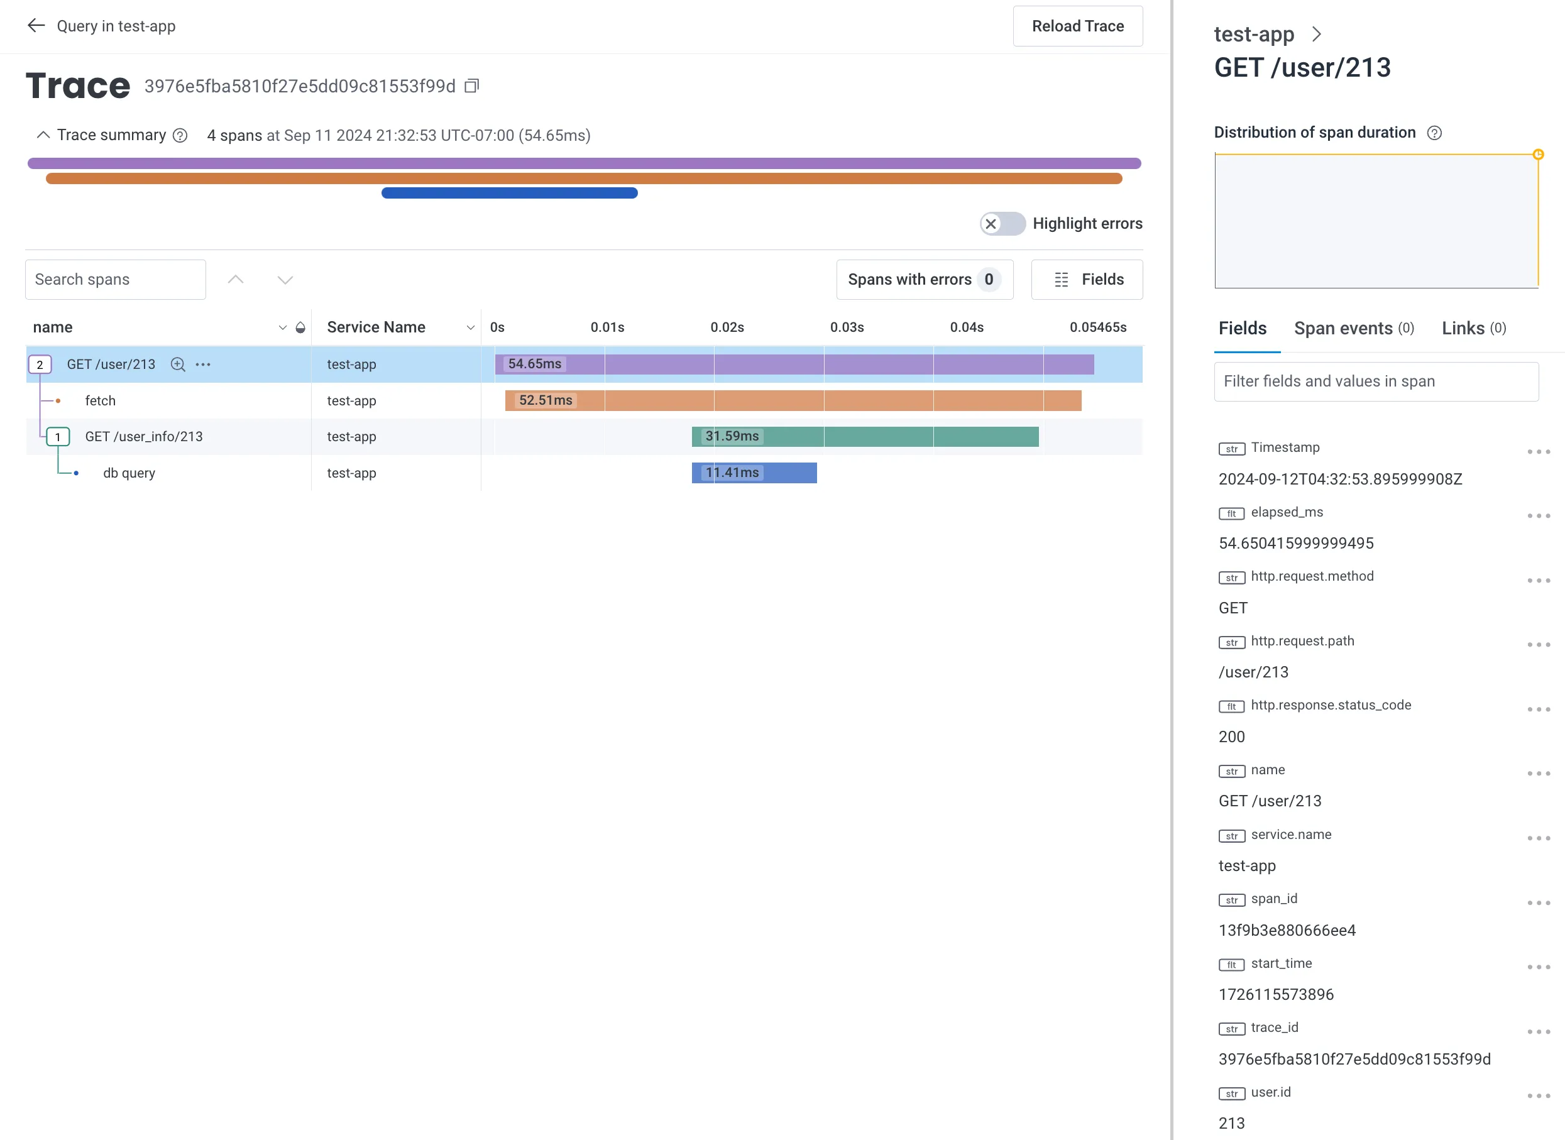The width and height of the screenshot is (1565, 1140).
Task: Switch to the Fields tab
Action: pos(1242,329)
